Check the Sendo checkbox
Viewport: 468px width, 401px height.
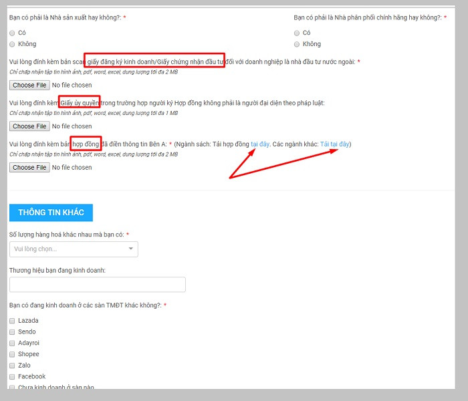[13, 332]
